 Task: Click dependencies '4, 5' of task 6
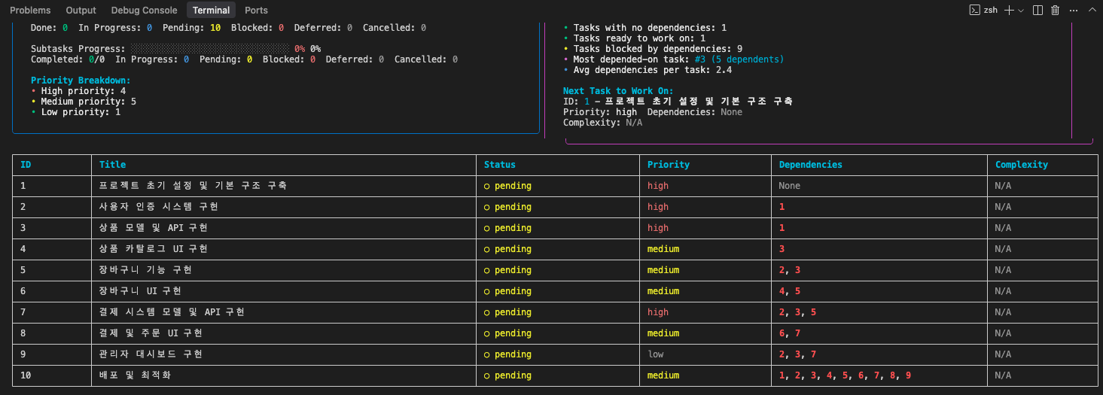790,290
